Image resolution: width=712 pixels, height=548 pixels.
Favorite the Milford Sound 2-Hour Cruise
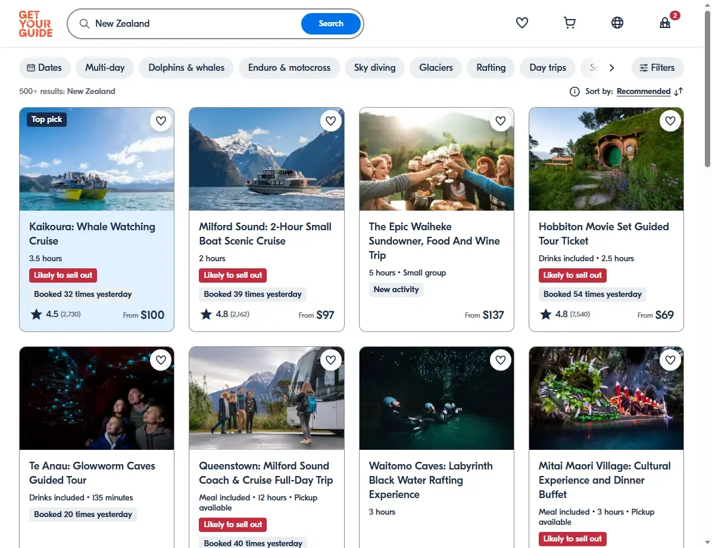pos(330,121)
